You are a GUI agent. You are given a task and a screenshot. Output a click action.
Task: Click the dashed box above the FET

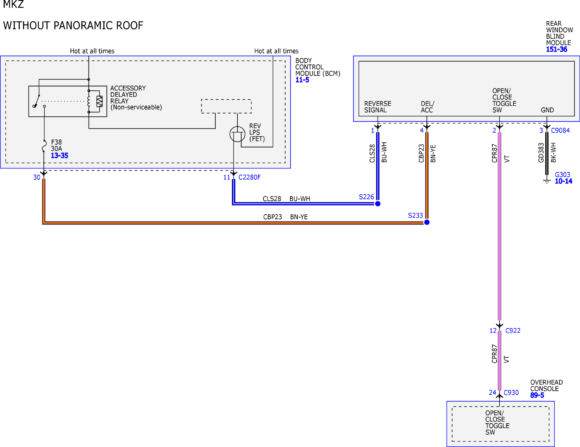[x=226, y=106]
